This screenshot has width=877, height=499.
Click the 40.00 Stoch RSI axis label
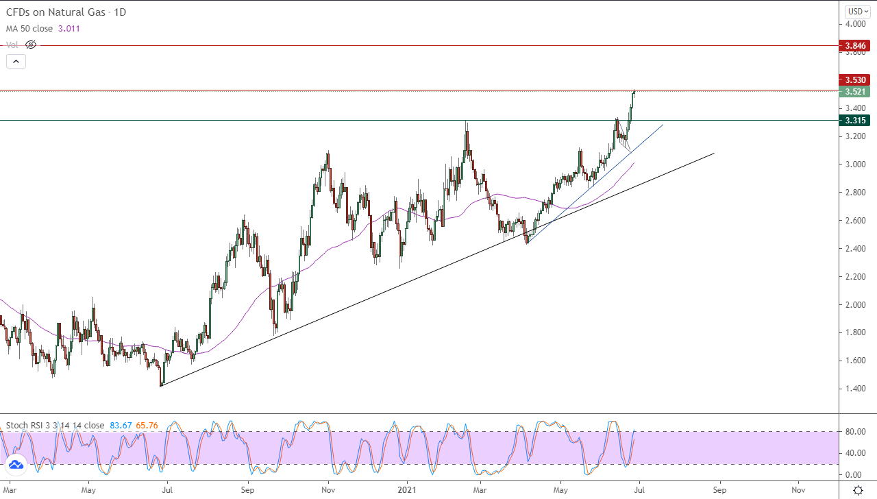tap(856, 453)
